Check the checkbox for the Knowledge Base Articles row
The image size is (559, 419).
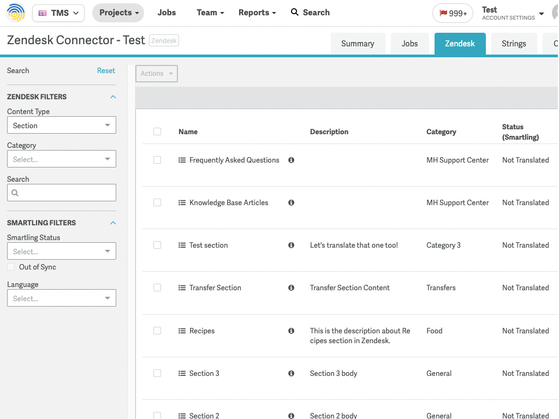(x=157, y=202)
